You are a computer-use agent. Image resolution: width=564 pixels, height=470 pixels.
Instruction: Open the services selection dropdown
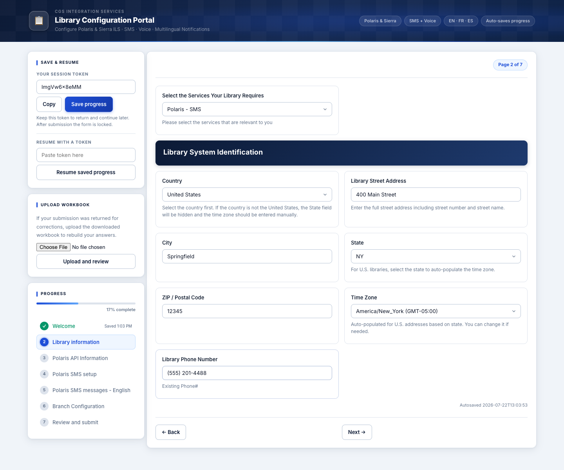tap(247, 109)
